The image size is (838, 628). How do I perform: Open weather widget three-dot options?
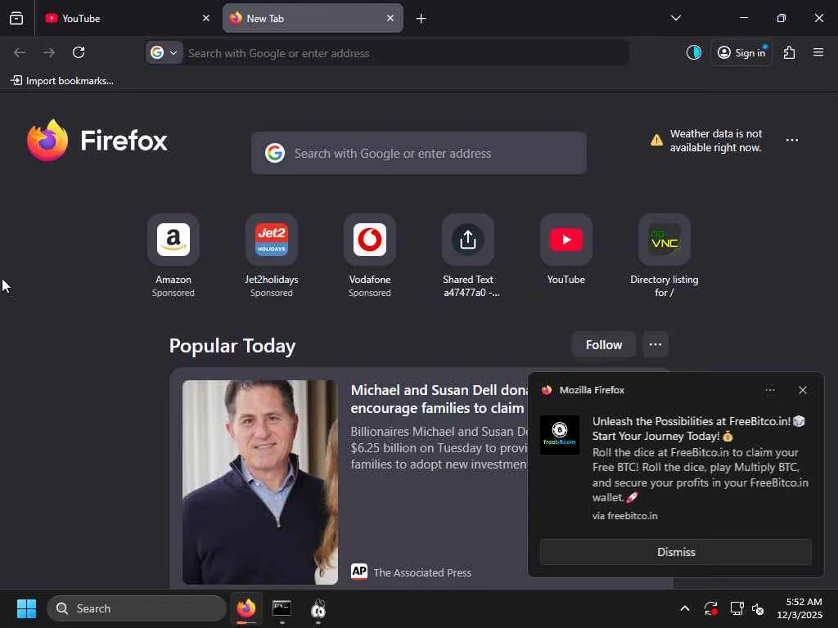[x=792, y=140]
